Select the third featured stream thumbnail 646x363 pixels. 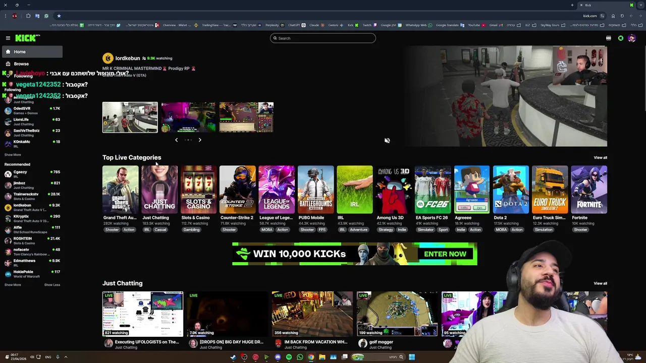pos(246,117)
